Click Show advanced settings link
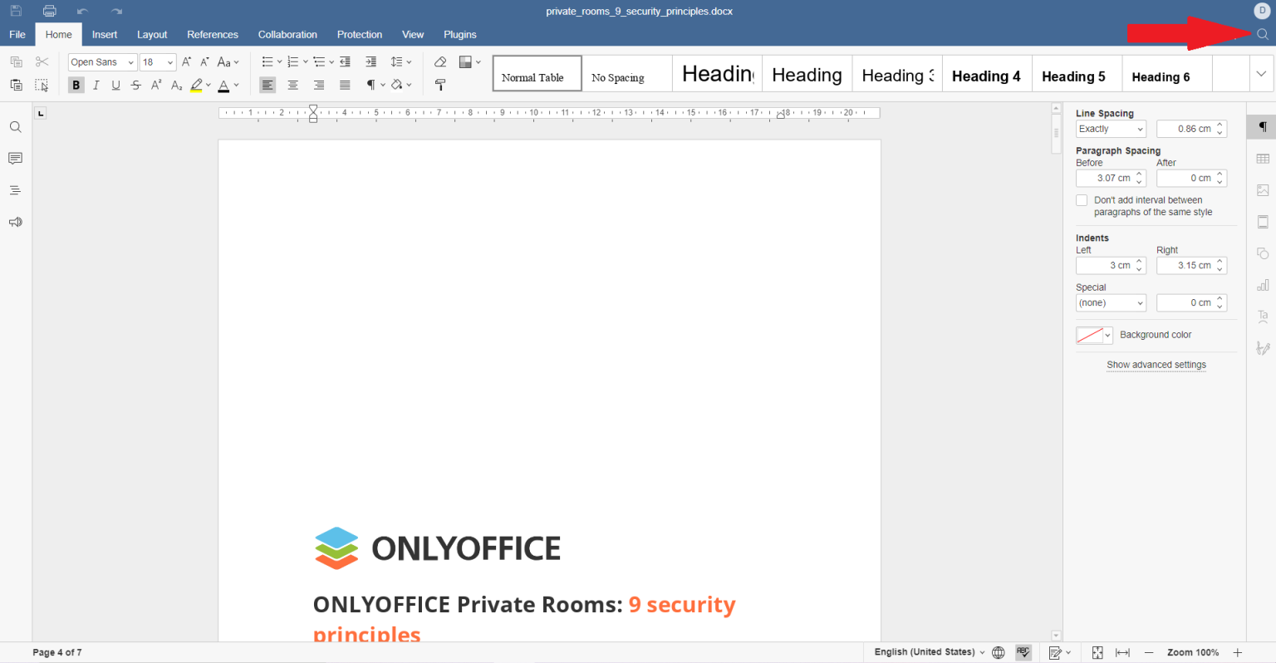This screenshot has height=663, width=1276. [1156, 364]
